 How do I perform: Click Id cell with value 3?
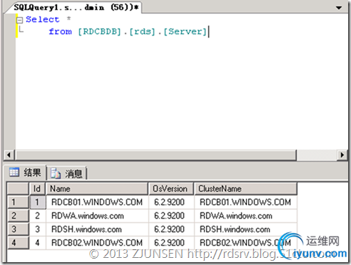coord(38,229)
